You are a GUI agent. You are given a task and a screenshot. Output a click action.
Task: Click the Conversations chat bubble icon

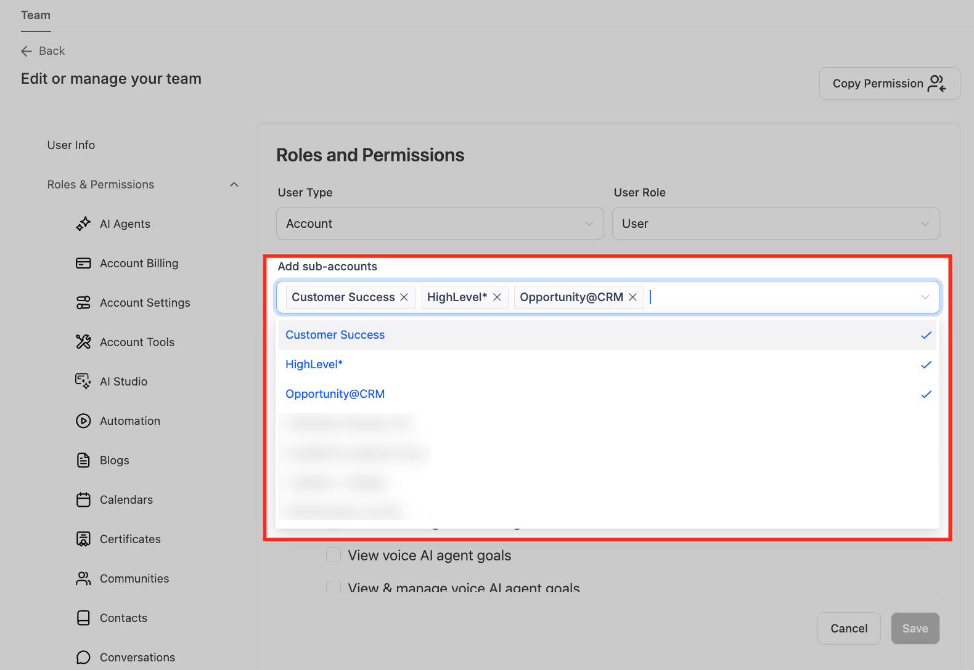pyautogui.click(x=83, y=658)
